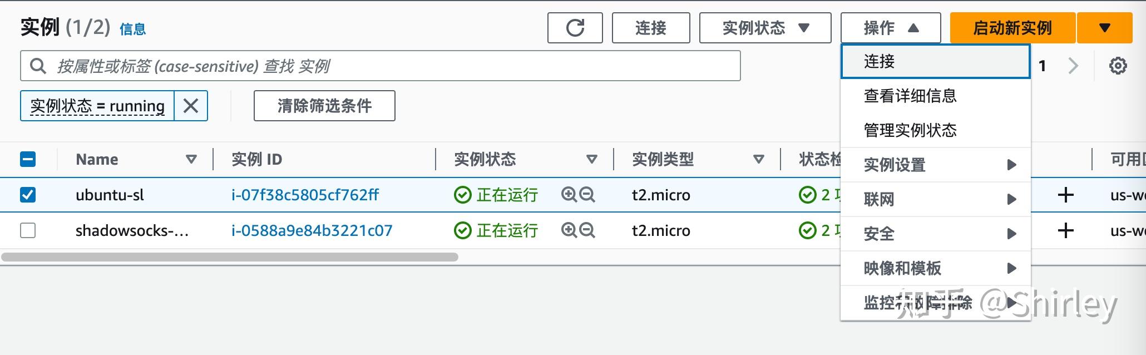Image resolution: width=1146 pixels, height=355 pixels.
Task: Click status check passed icon in ubuntu-sl row
Action: (x=807, y=195)
